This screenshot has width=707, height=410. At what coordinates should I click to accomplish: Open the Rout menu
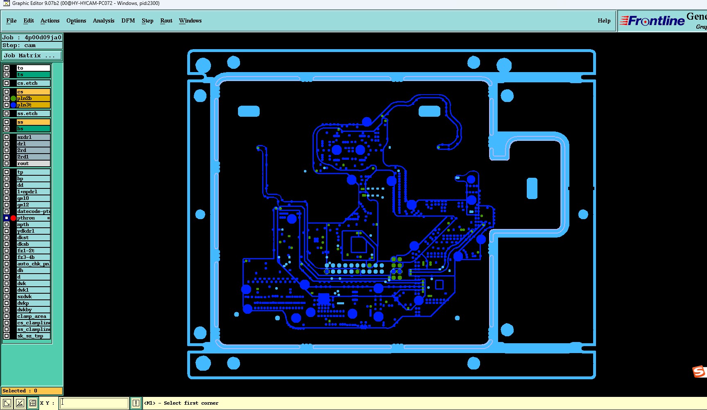(x=166, y=20)
